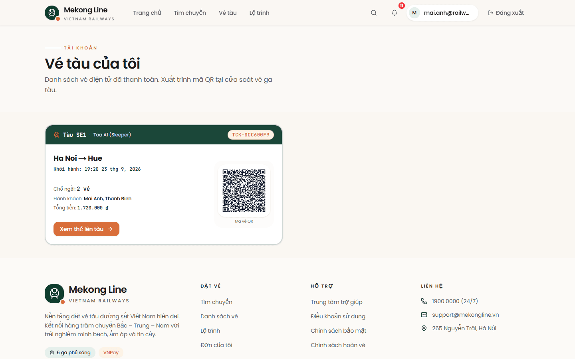Open footer link Tìm chuyến
This screenshot has height=359, width=575.
click(216, 302)
